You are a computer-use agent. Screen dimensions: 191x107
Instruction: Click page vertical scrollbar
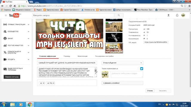pyautogui.click(x=190, y=59)
